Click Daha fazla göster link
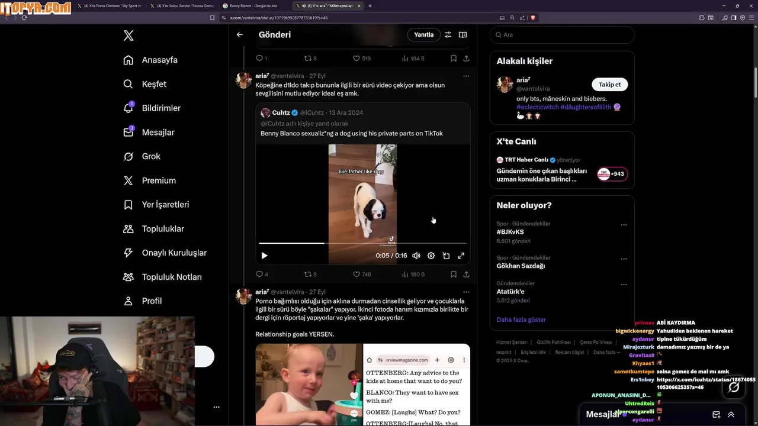The image size is (758, 426). [x=521, y=319]
